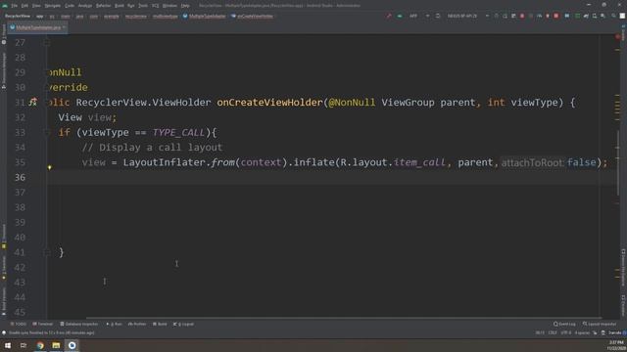Viewport: 627px width, 352px height.
Task: Open the Build menu
Action: tap(120, 6)
